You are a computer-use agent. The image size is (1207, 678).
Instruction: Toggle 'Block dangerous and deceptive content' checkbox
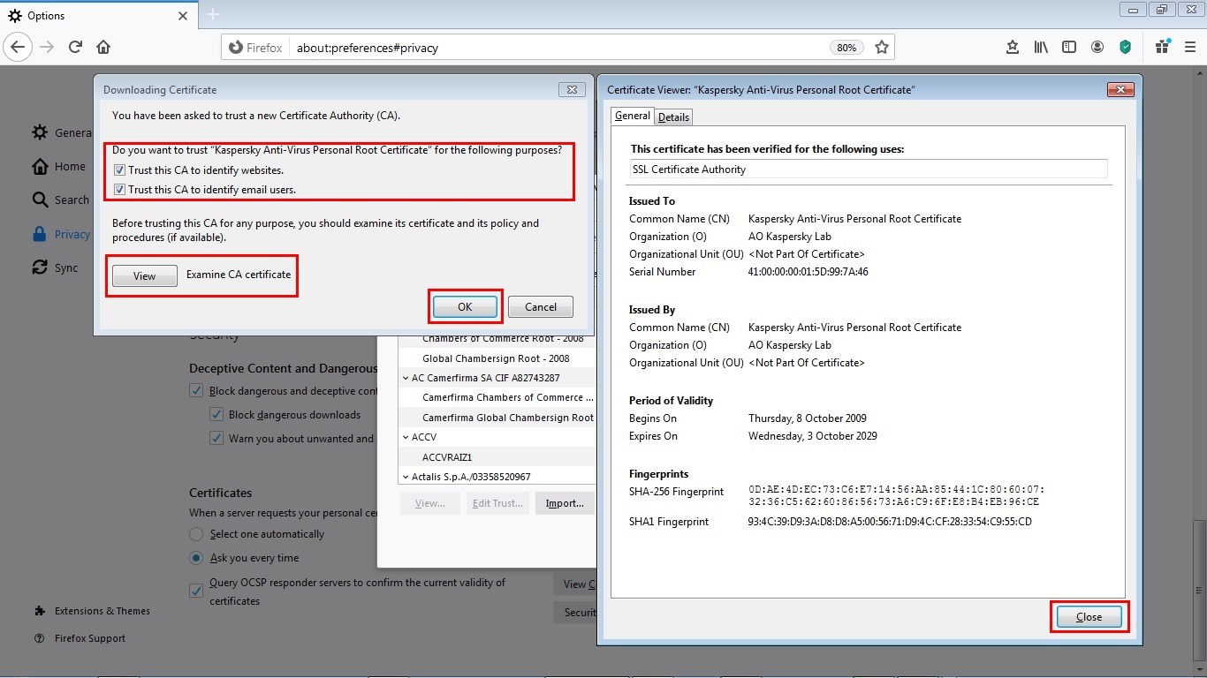pos(196,391)
